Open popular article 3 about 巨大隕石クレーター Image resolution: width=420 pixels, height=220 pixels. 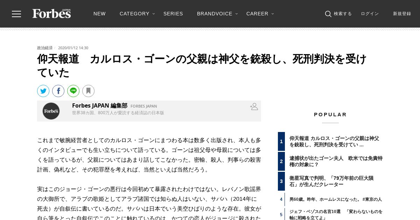(x=331, y=181)
